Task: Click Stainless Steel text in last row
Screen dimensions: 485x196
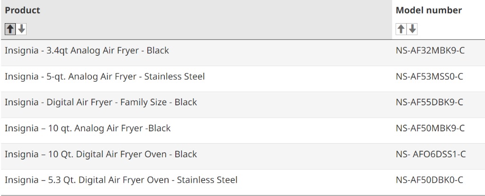Action: (207, 179)
